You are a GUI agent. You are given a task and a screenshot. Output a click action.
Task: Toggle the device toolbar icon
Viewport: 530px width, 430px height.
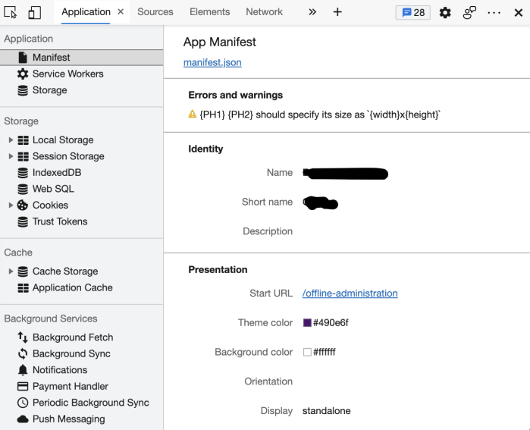tap(34, 12)
